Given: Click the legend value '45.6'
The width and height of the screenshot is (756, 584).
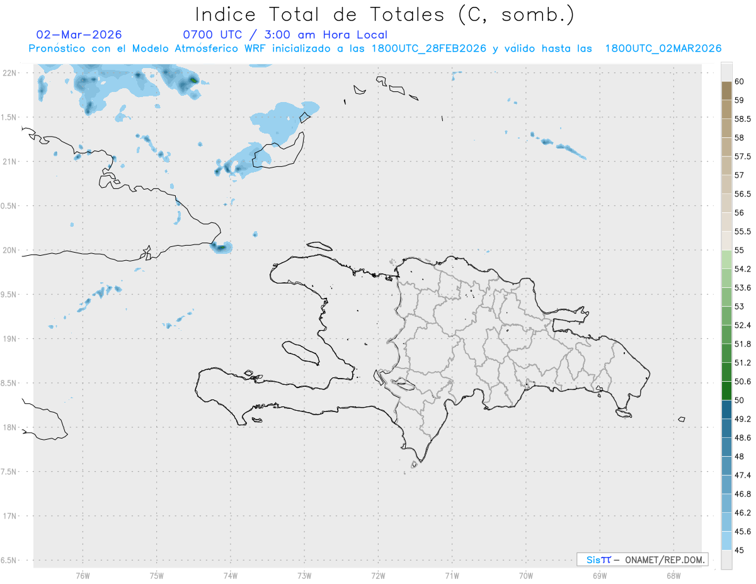Looking at the screenshot, I should point(743,531).
